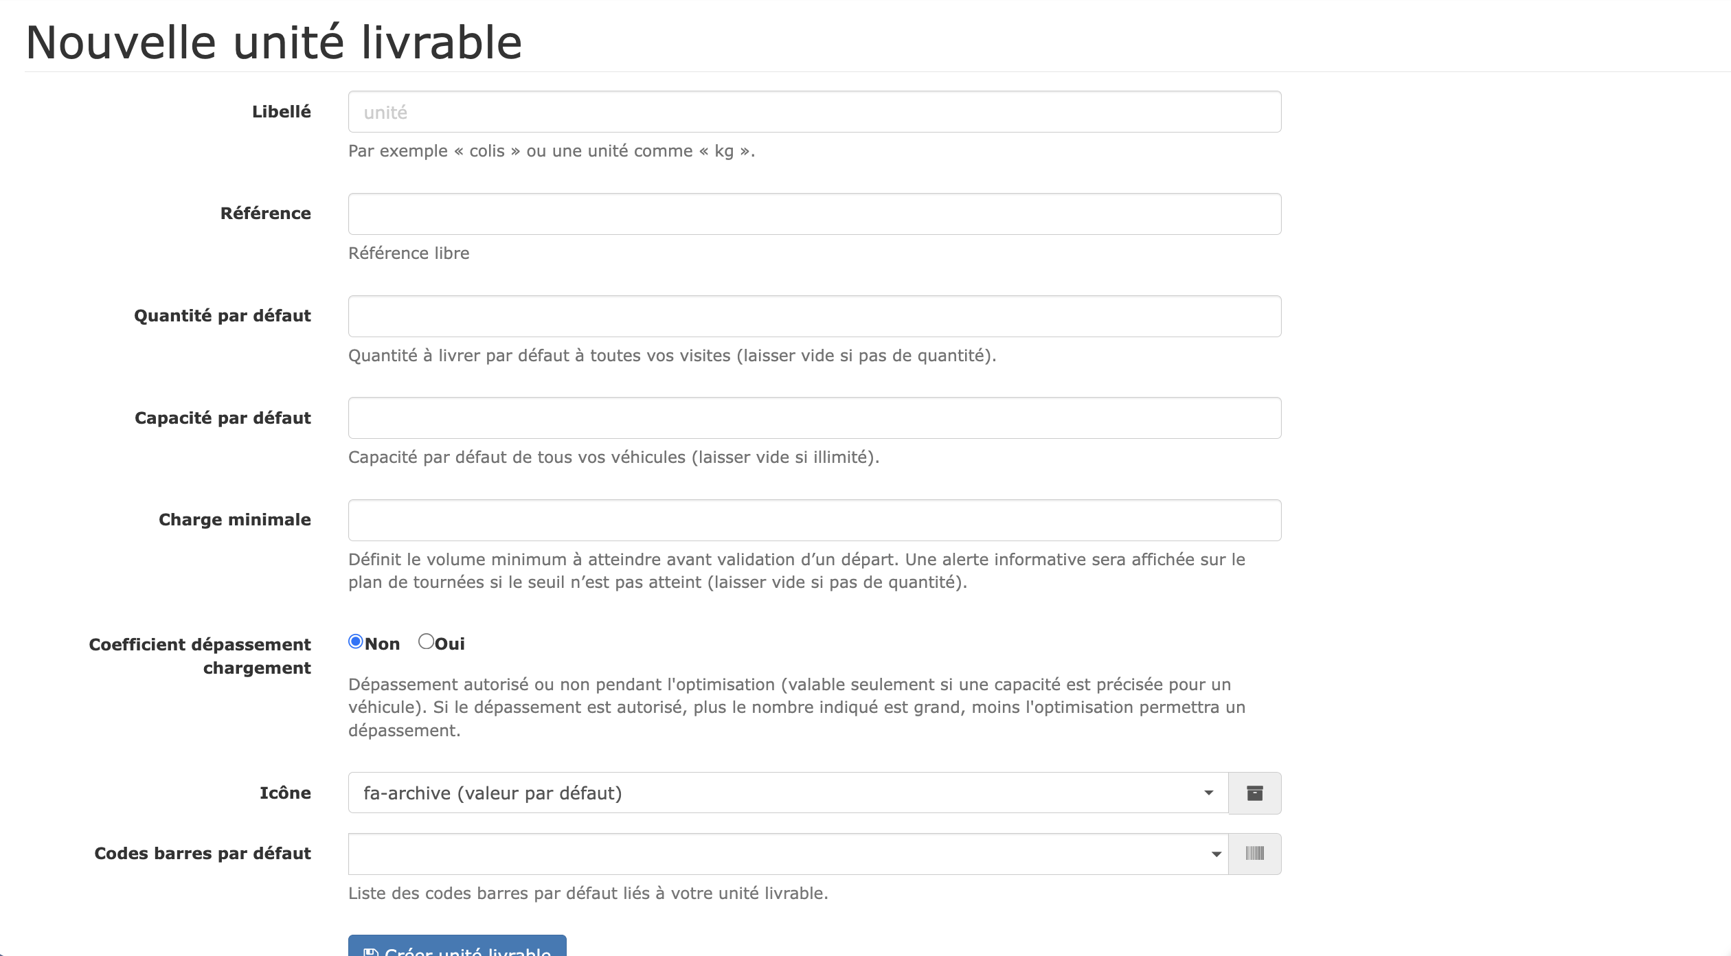Select the Oui radio option
Image resolution: width=1731 pixels, height=956 pixels.
426,641
